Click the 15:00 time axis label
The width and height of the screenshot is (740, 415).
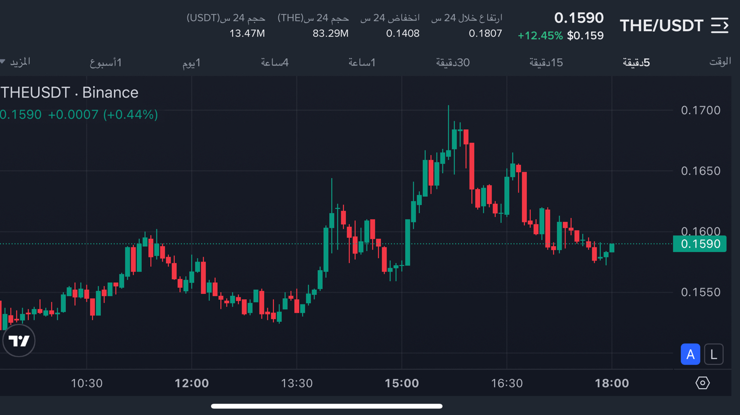pos(402,383)
